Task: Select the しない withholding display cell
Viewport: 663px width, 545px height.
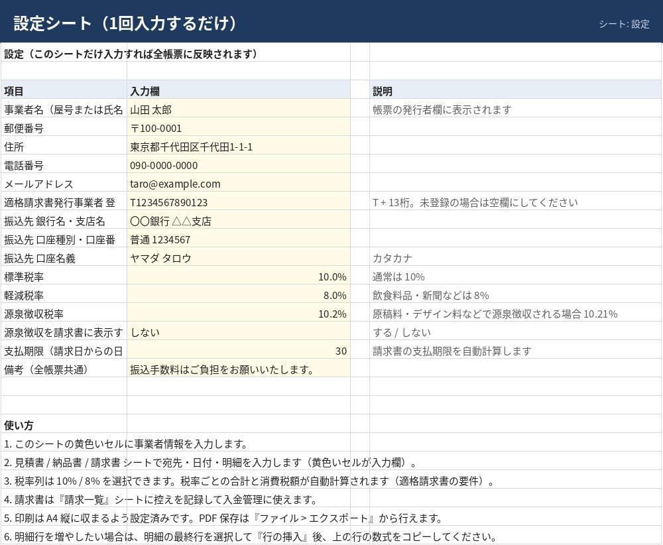Action: click(x=239, y=332)
